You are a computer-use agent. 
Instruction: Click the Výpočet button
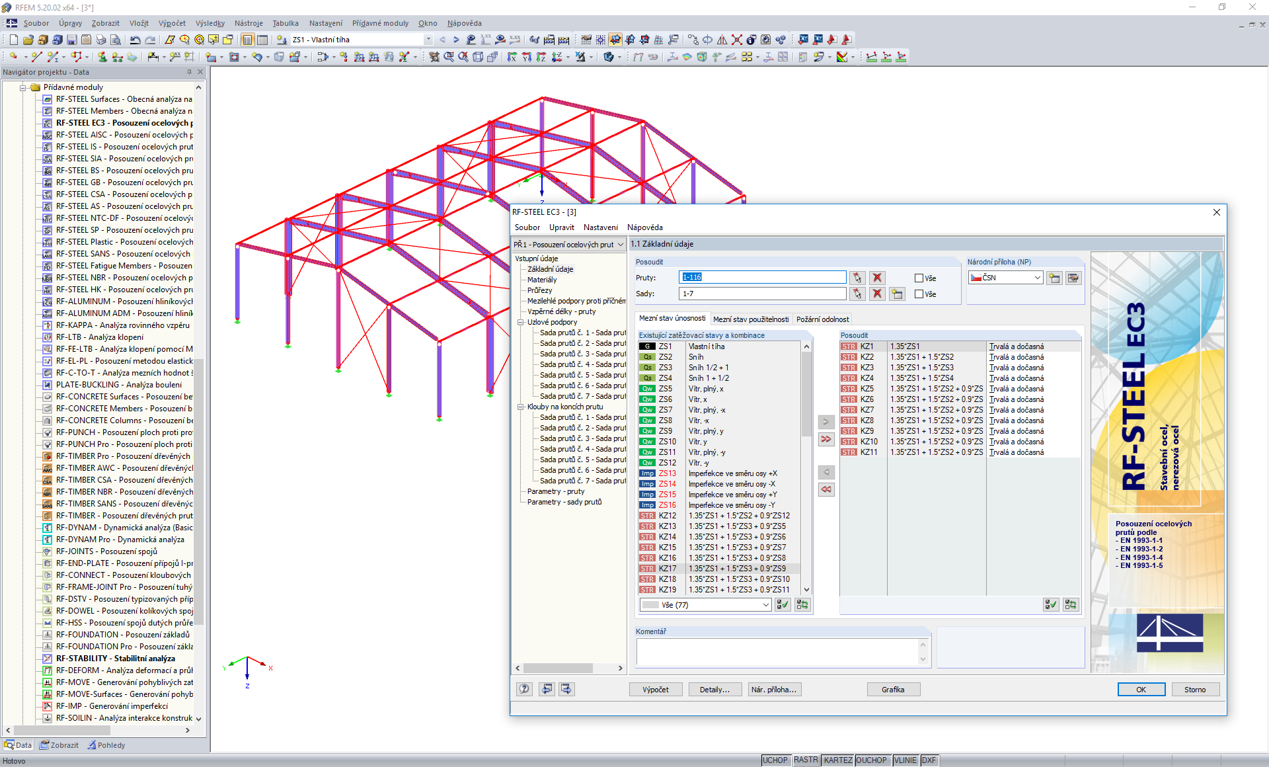pos(655,690)
